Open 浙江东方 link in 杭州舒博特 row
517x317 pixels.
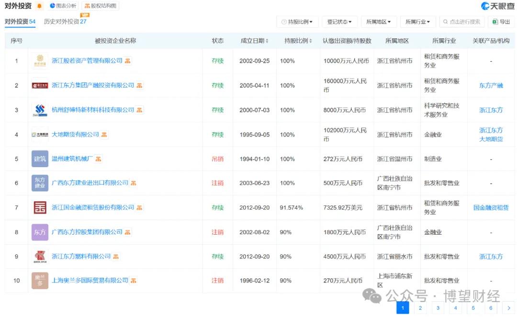491,110
